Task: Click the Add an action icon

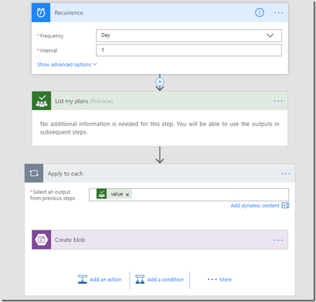Action: pos(82,279)
